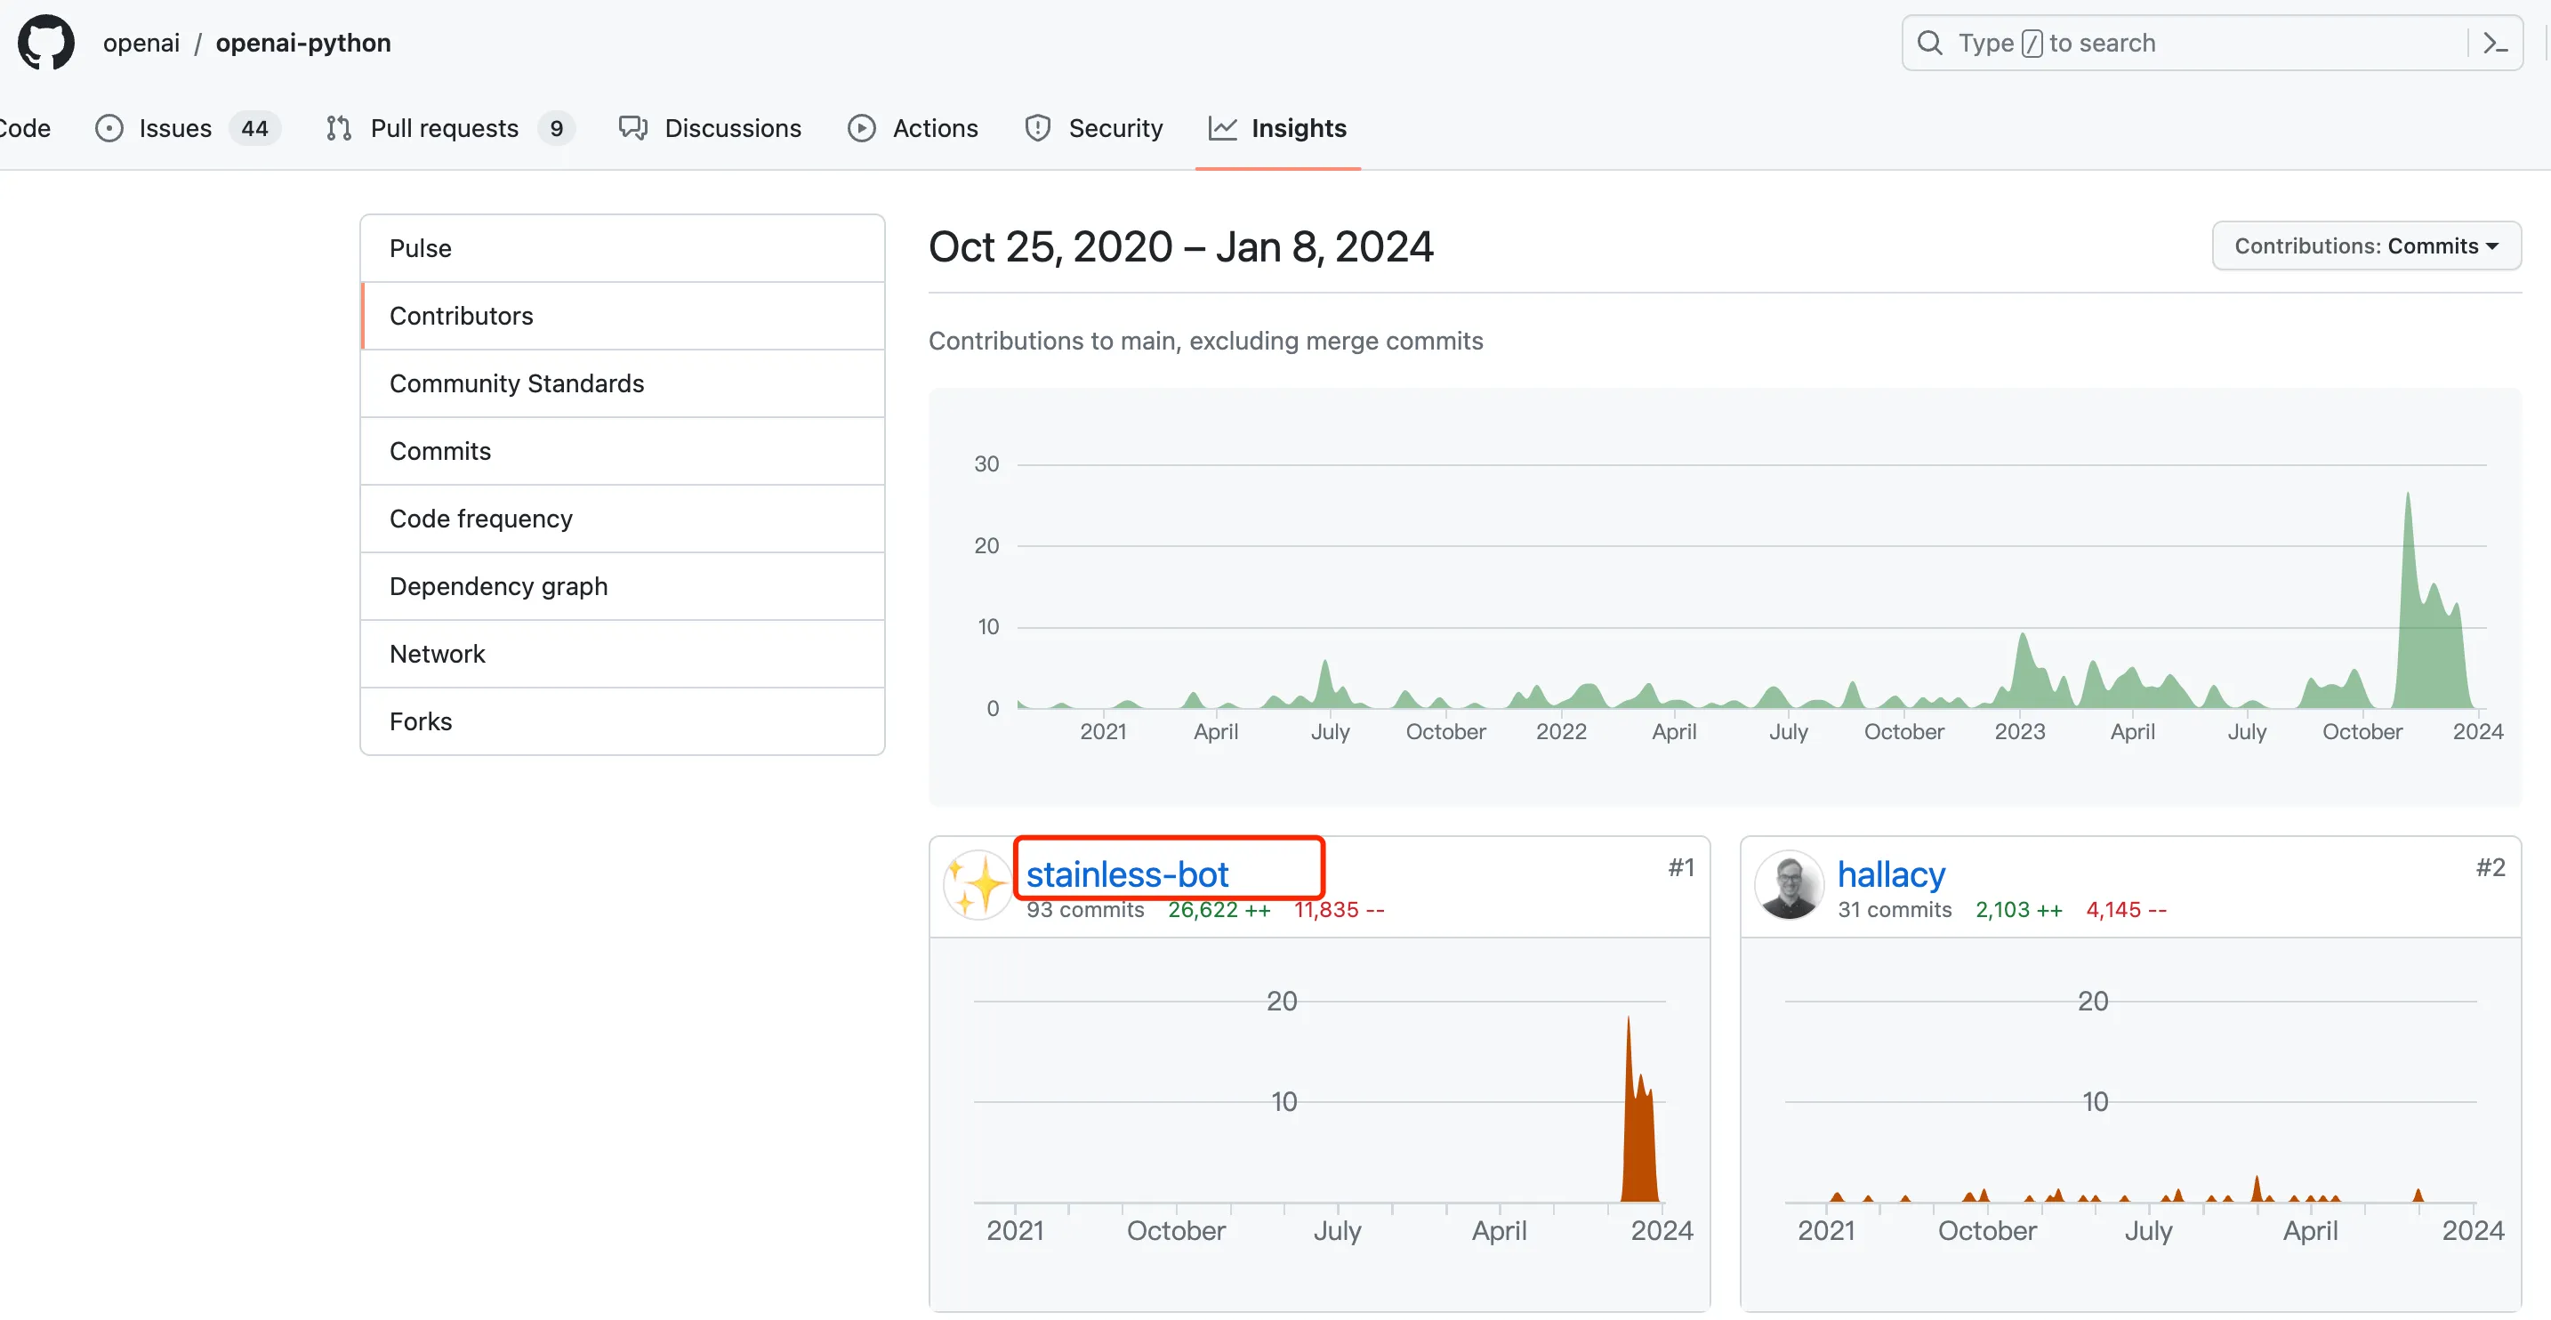Select the Code frequency tab
This screenshot has width=2551, height=1320.
point(479,517)
